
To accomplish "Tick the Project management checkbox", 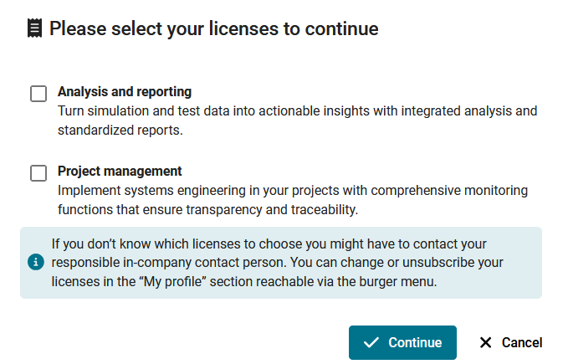I will click(x=38, y=173).
